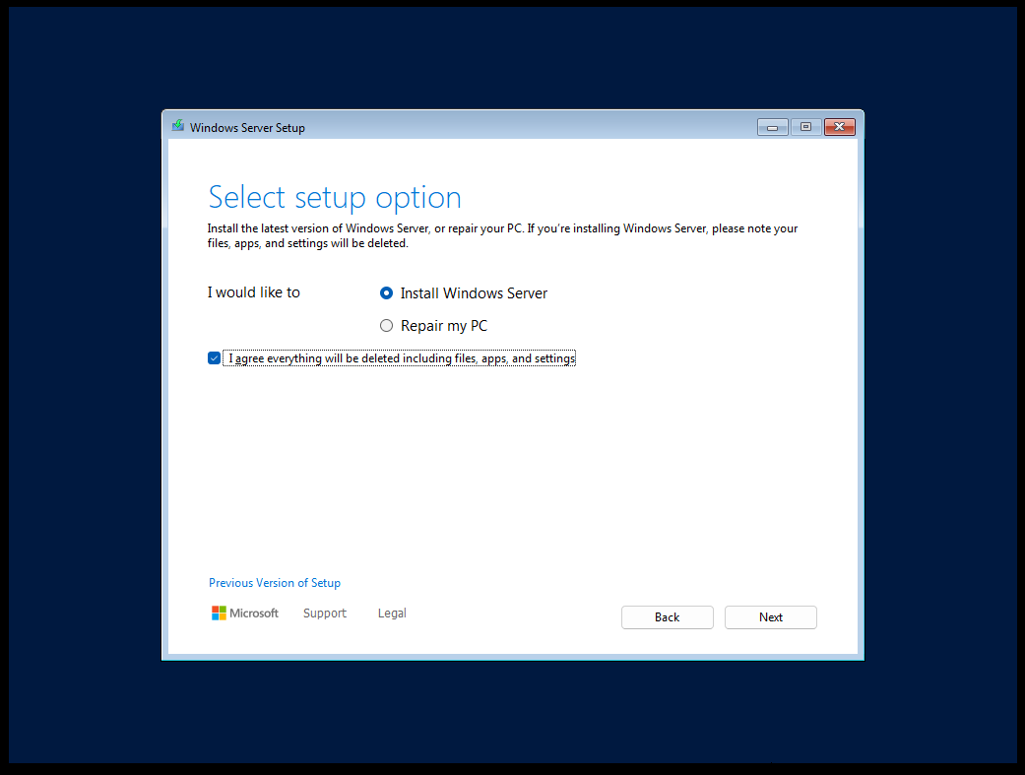Maximize the Windows Server Setup window
The image size is (1025, 775).
point(805,127)
